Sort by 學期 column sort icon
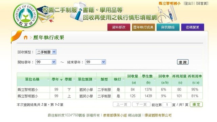This screenshot has width=217, height=122. point(74,79)
